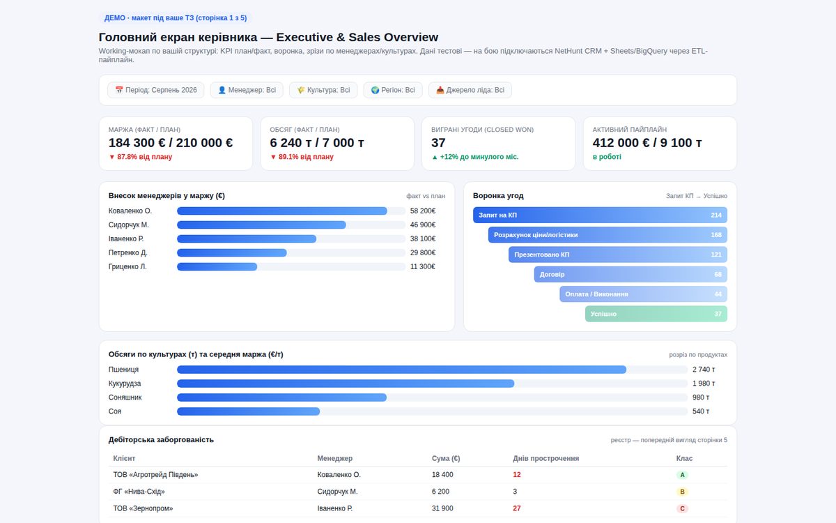This screenshot has width=836, height=523.
Task: Click the 18 400 sum cell
Action: (442, 475)
